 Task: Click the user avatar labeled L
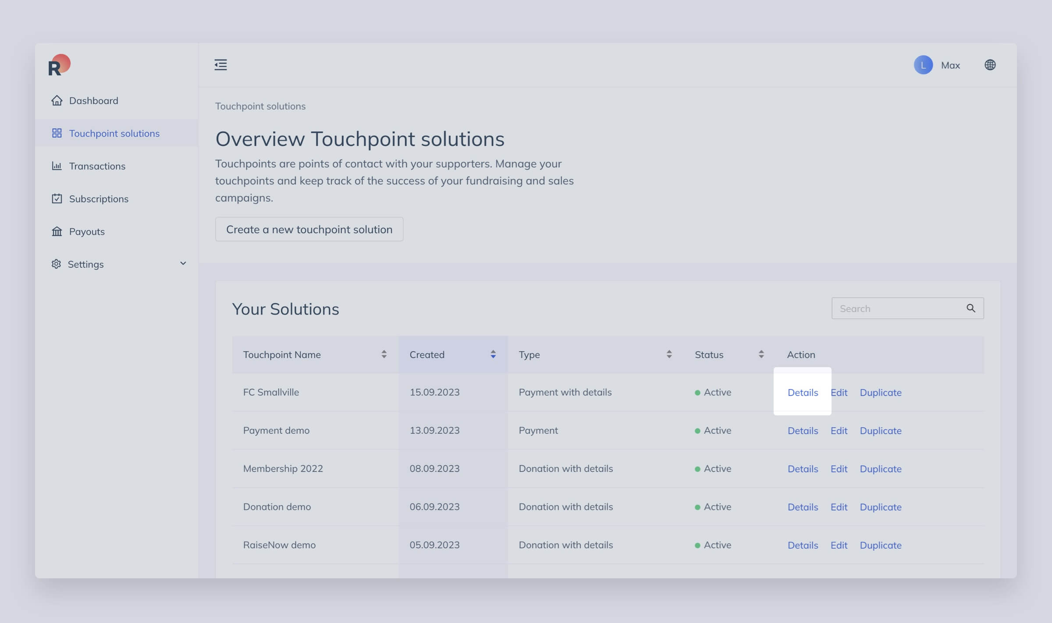(x=923, y=65)
